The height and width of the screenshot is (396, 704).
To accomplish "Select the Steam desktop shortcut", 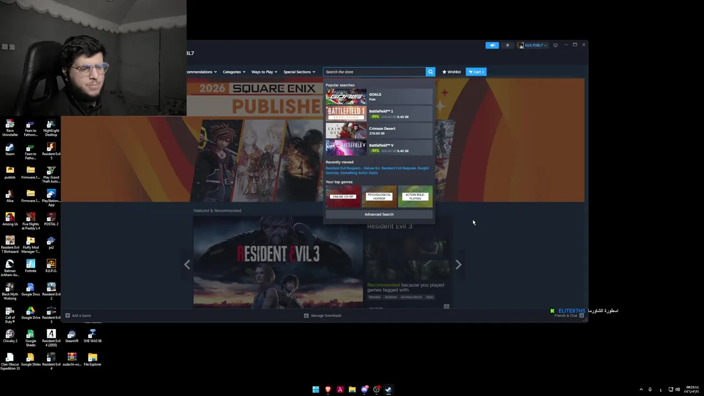I will tap(10, 150).
